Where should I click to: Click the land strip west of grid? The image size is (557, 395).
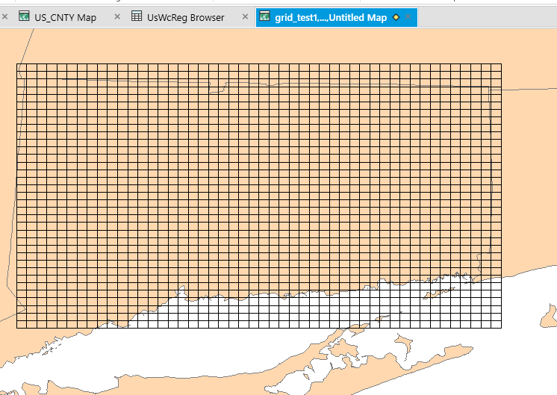(x=7, y=187)
